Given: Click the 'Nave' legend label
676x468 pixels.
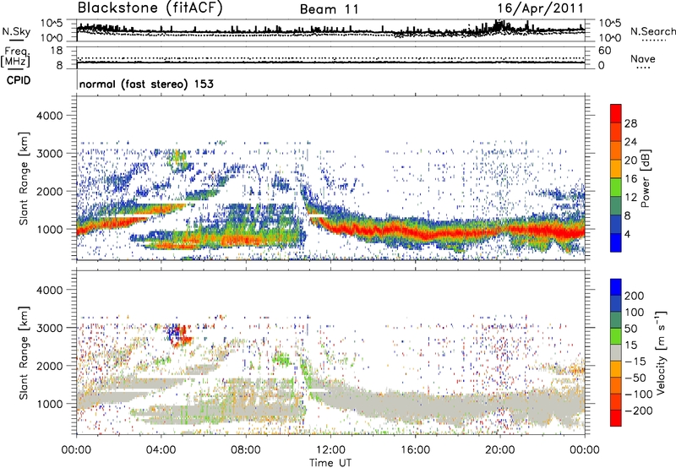Looking at the screenshot, I should 642,59.
